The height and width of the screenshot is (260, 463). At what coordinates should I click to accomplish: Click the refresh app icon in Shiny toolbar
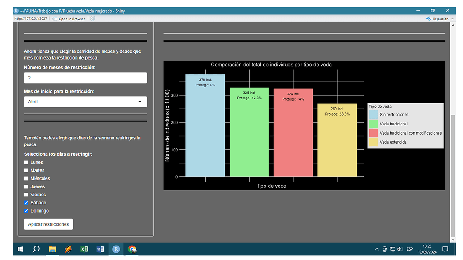pyautogui.click(x=93, y=19)
